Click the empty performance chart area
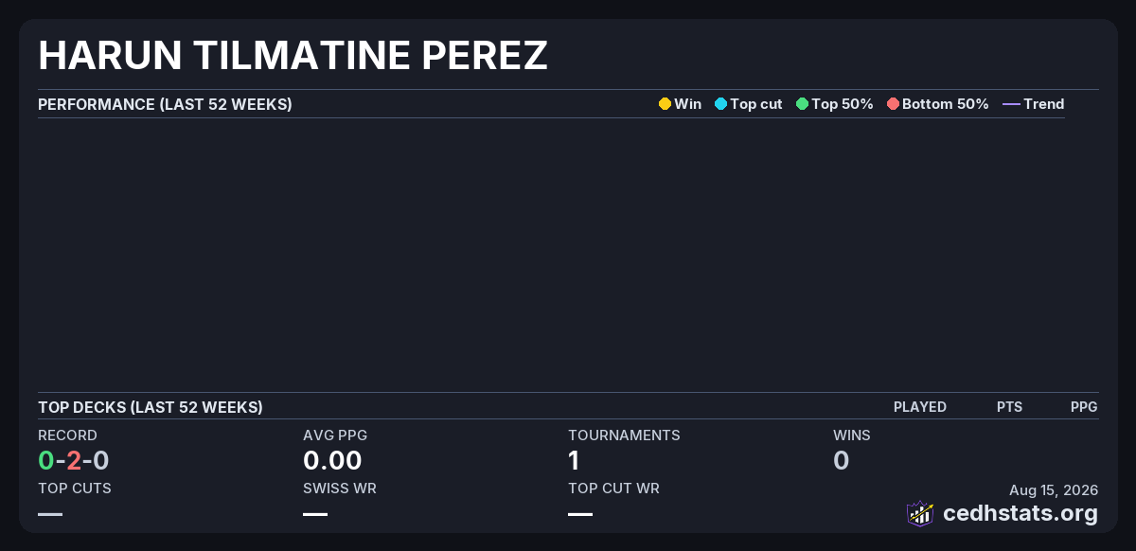The image size is (1136, 551). [x=551, y=255]
